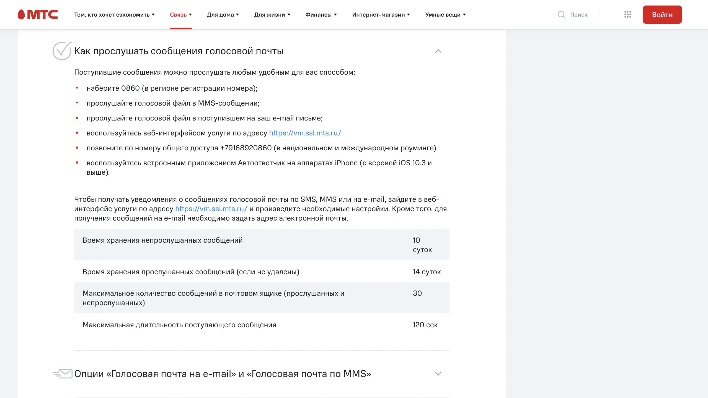Open the Интернет-магазин dropdown menu
The height and width of the screenshot is (398, 708).
381,15
